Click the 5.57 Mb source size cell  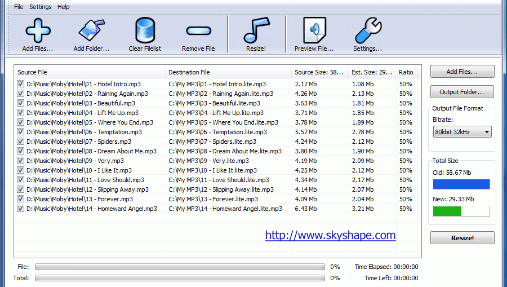(305, 132)
